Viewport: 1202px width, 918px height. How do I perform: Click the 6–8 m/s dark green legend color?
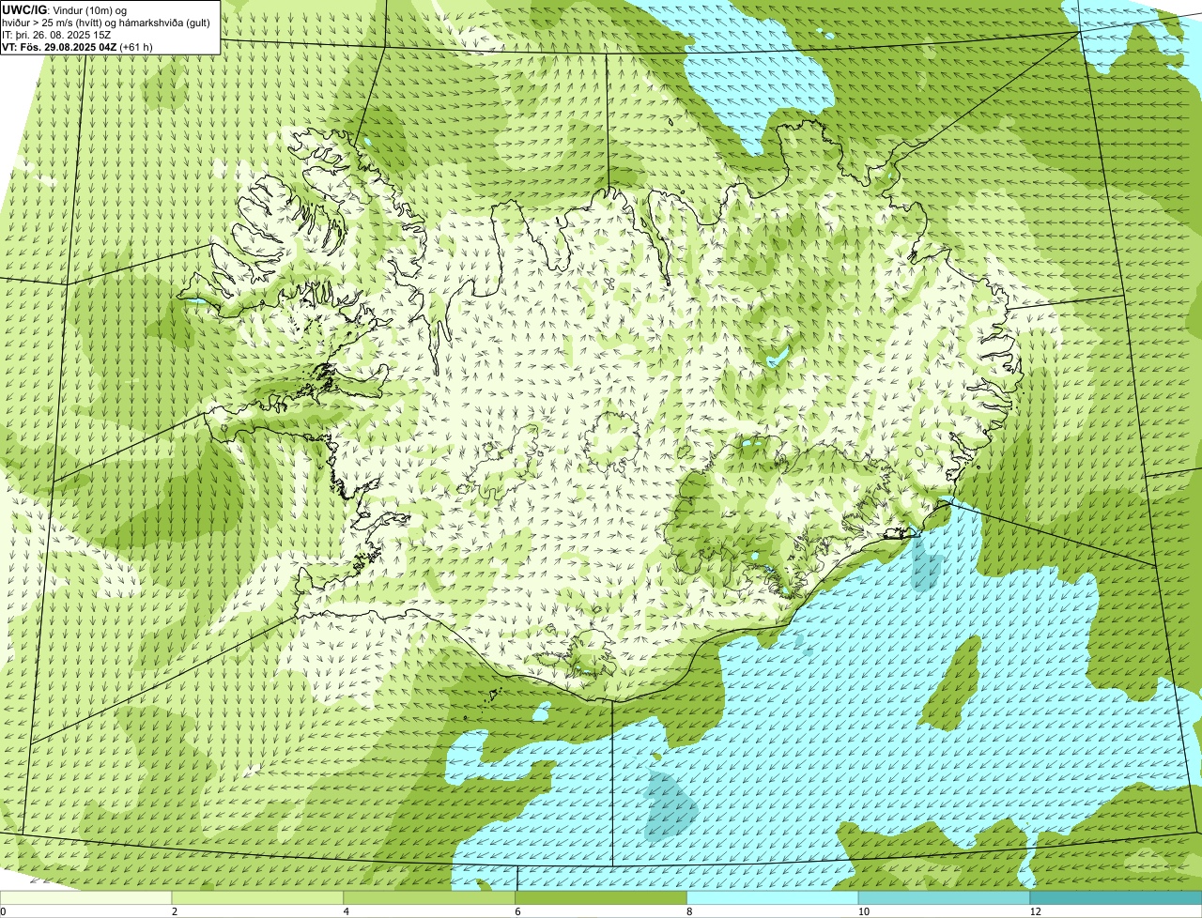pos(602,898)
